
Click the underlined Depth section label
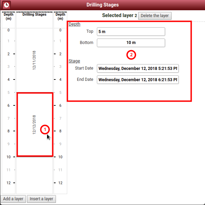(74, 24)
